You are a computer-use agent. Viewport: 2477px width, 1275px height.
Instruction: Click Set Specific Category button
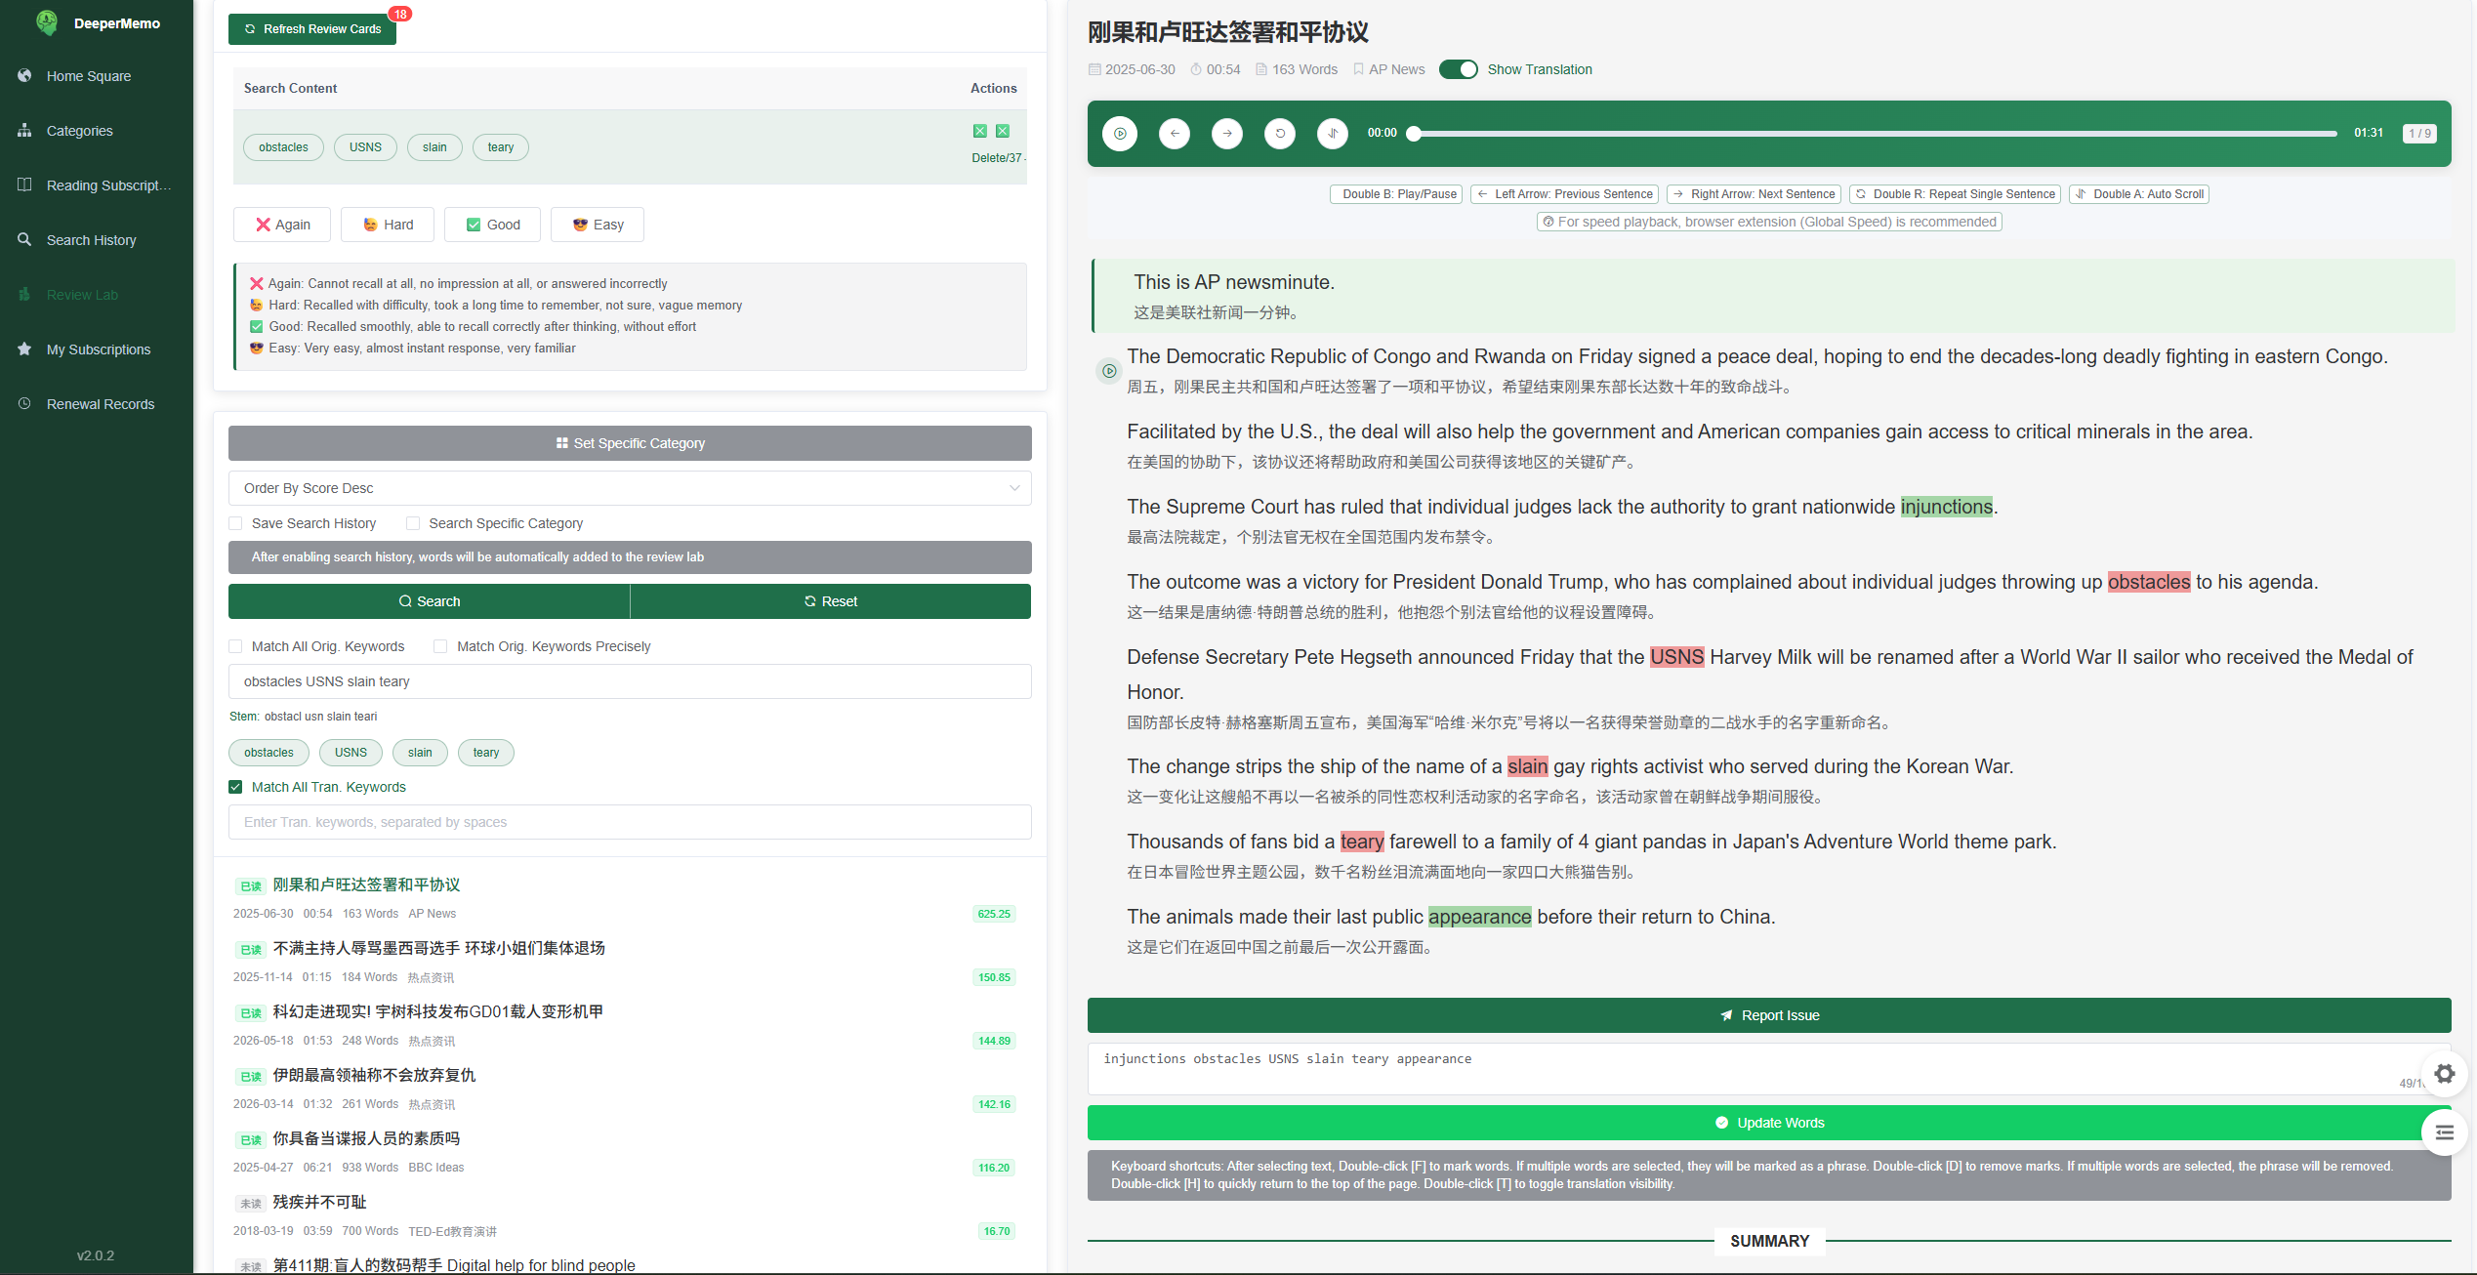tap(630, 443)
